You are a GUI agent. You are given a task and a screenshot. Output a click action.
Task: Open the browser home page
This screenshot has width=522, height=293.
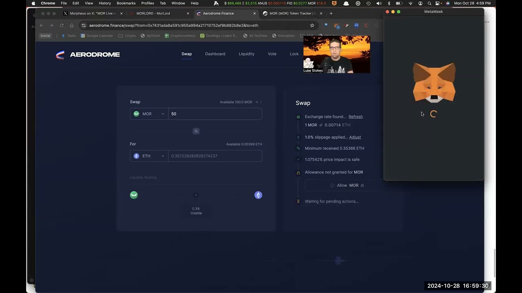72,25
